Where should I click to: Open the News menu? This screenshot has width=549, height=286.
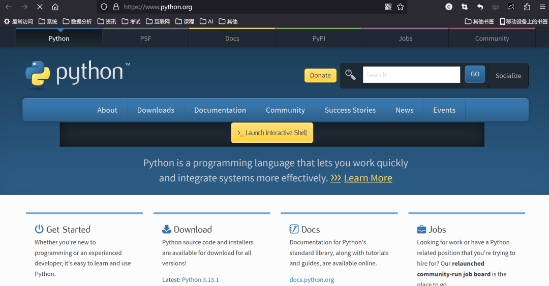(x=405, y=110)
